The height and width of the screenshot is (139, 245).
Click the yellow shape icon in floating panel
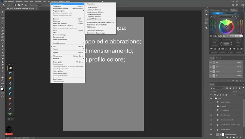[x=10, y=78]
